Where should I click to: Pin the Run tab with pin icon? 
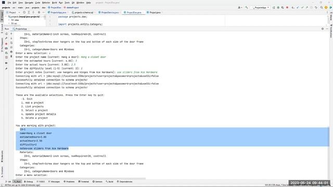tap(6, 69)
